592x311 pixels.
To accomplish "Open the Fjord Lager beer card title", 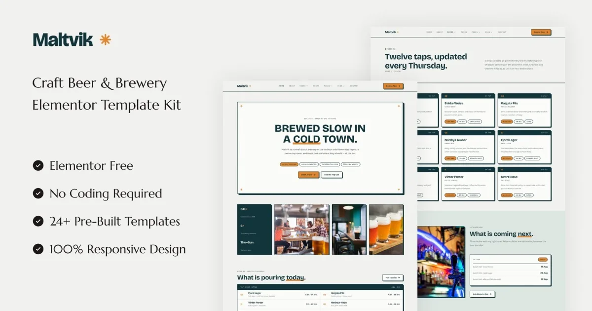I will point(509,140).
